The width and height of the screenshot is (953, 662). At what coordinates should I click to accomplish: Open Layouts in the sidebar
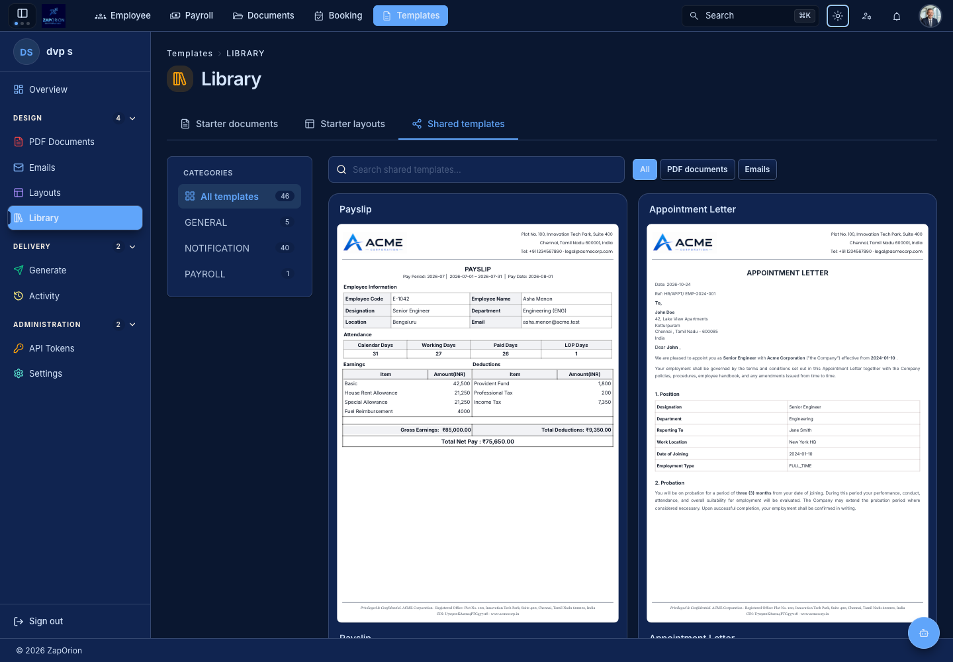tap(75, 193)
